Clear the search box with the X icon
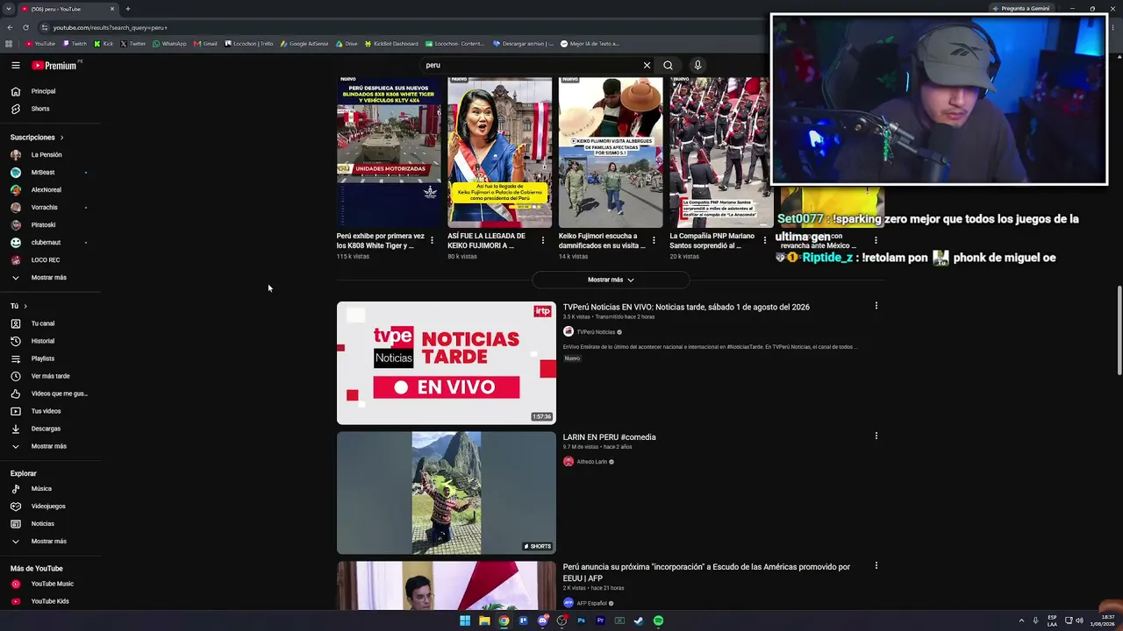The width and height of the screenshot is (1123, 631). (647, 65)
